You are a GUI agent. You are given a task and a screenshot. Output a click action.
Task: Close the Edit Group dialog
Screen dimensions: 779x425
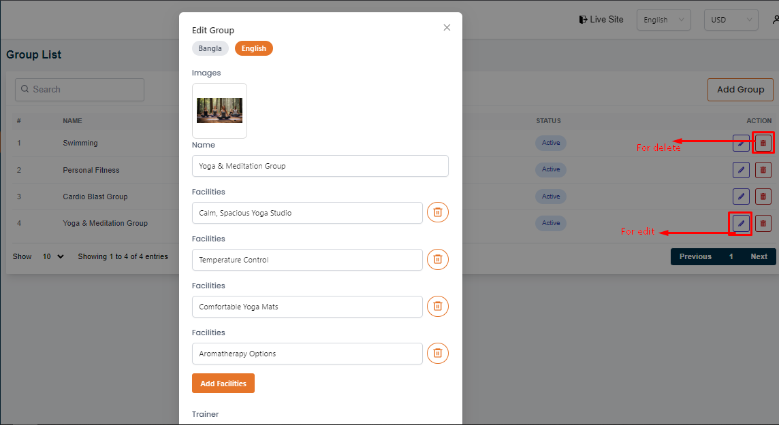click(x=447, y=27)
